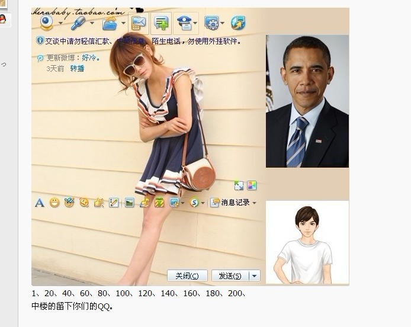Click the 关闭(C) close button
This screenshot has width=411, height=327.
pos(187,276)
